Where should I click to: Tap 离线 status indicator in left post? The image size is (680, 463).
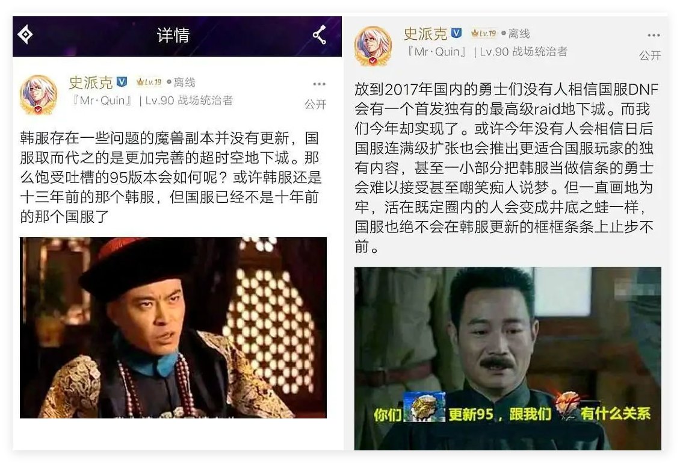[x=181, y=82]
